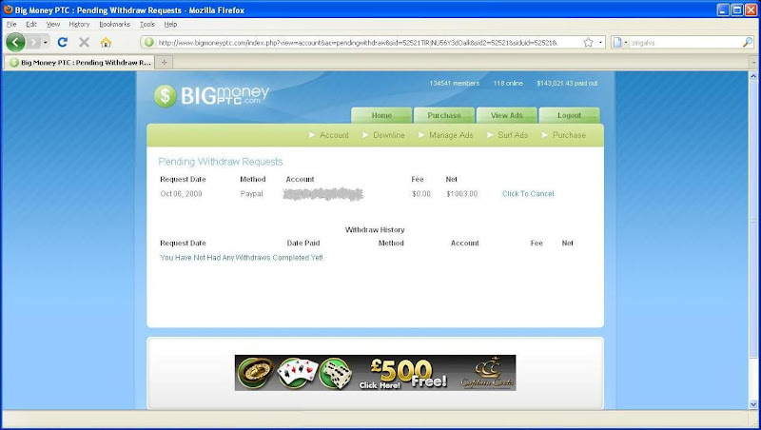Go to the browser Home page icon
761x430 pixels.
click(106, 42)
